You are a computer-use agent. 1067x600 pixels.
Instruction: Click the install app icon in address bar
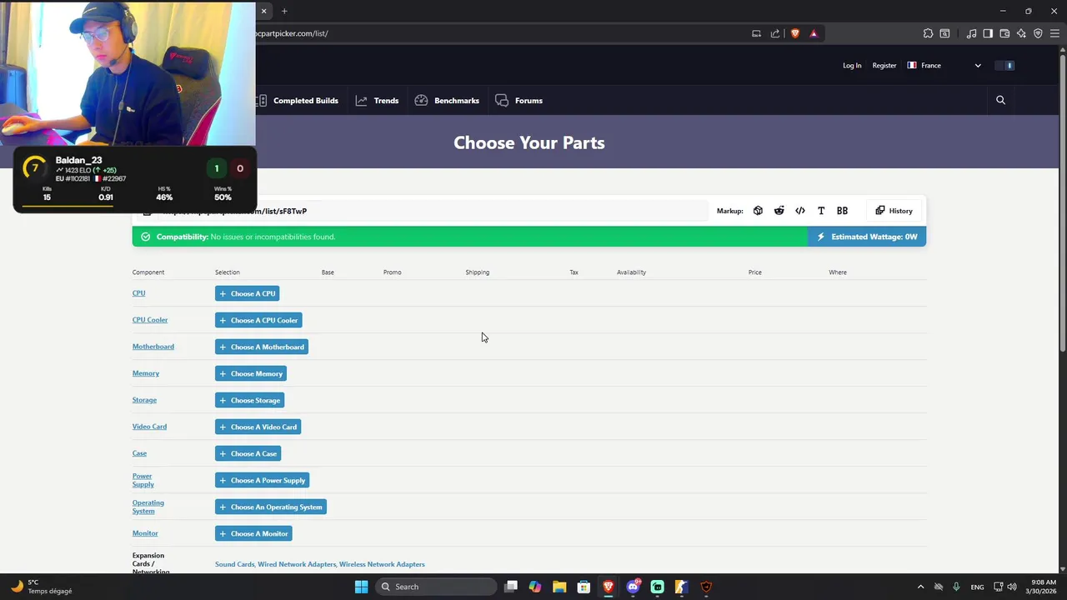[756, 33]
